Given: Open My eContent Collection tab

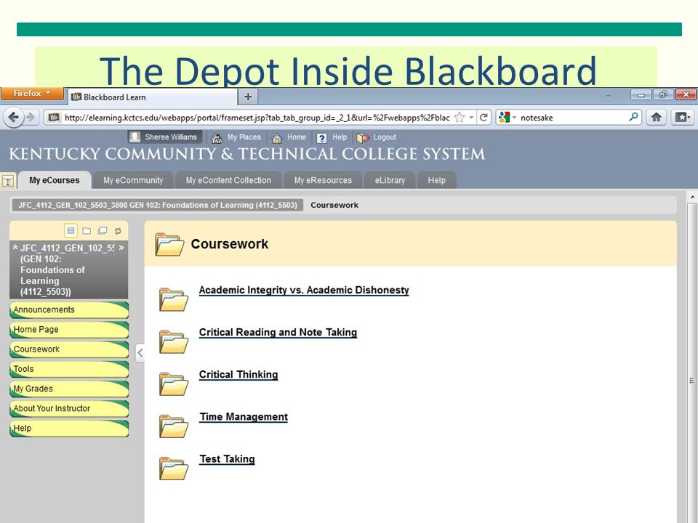Looking at the screenshot, I should tap(228, 180).
